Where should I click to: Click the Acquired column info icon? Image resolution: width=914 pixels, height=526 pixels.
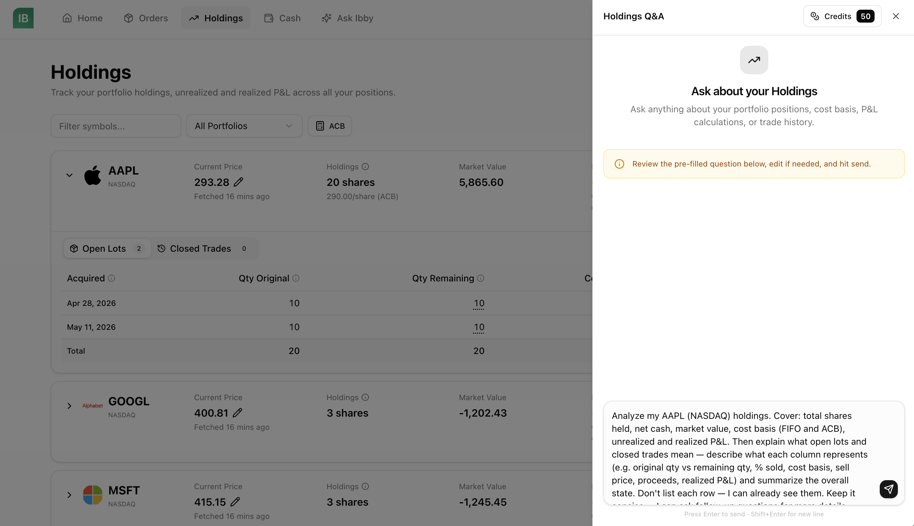111,278
